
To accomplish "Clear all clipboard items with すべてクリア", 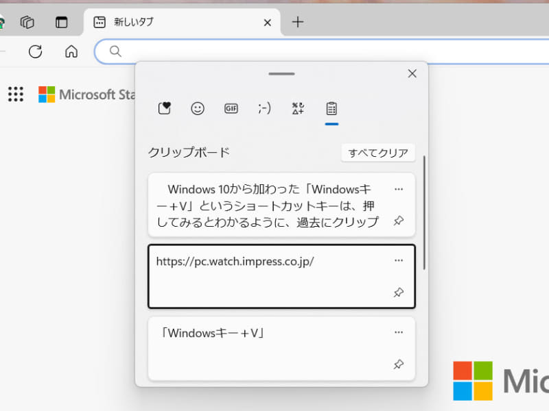I will [378, 152].
